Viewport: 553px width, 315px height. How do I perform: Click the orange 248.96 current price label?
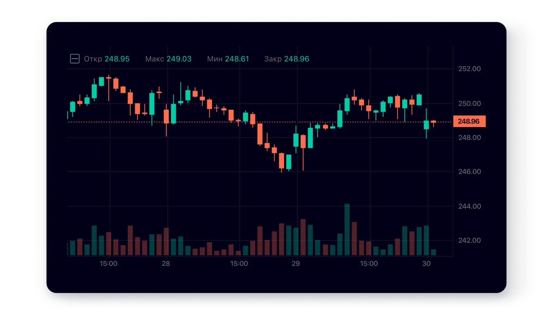(x=469, y=121)
